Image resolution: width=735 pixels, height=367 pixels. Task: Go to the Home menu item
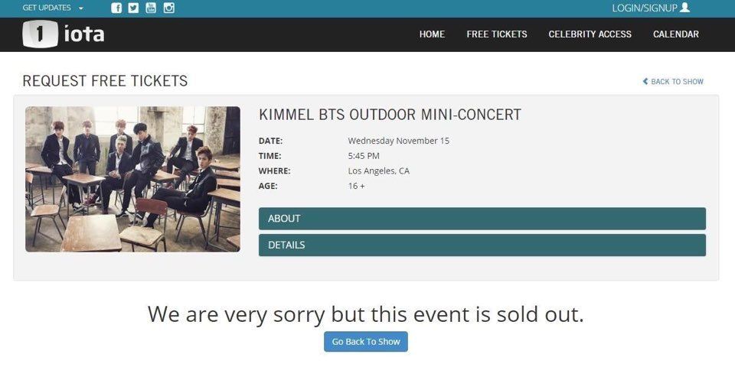coord(432,34)
